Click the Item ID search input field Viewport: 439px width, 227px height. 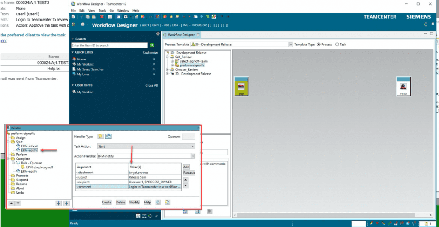pos(110,45)
